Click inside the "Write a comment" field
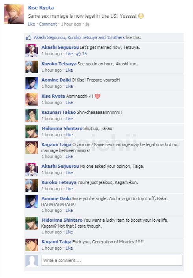The width and height of the screenshot is (193, 278). tap(112, 260)
